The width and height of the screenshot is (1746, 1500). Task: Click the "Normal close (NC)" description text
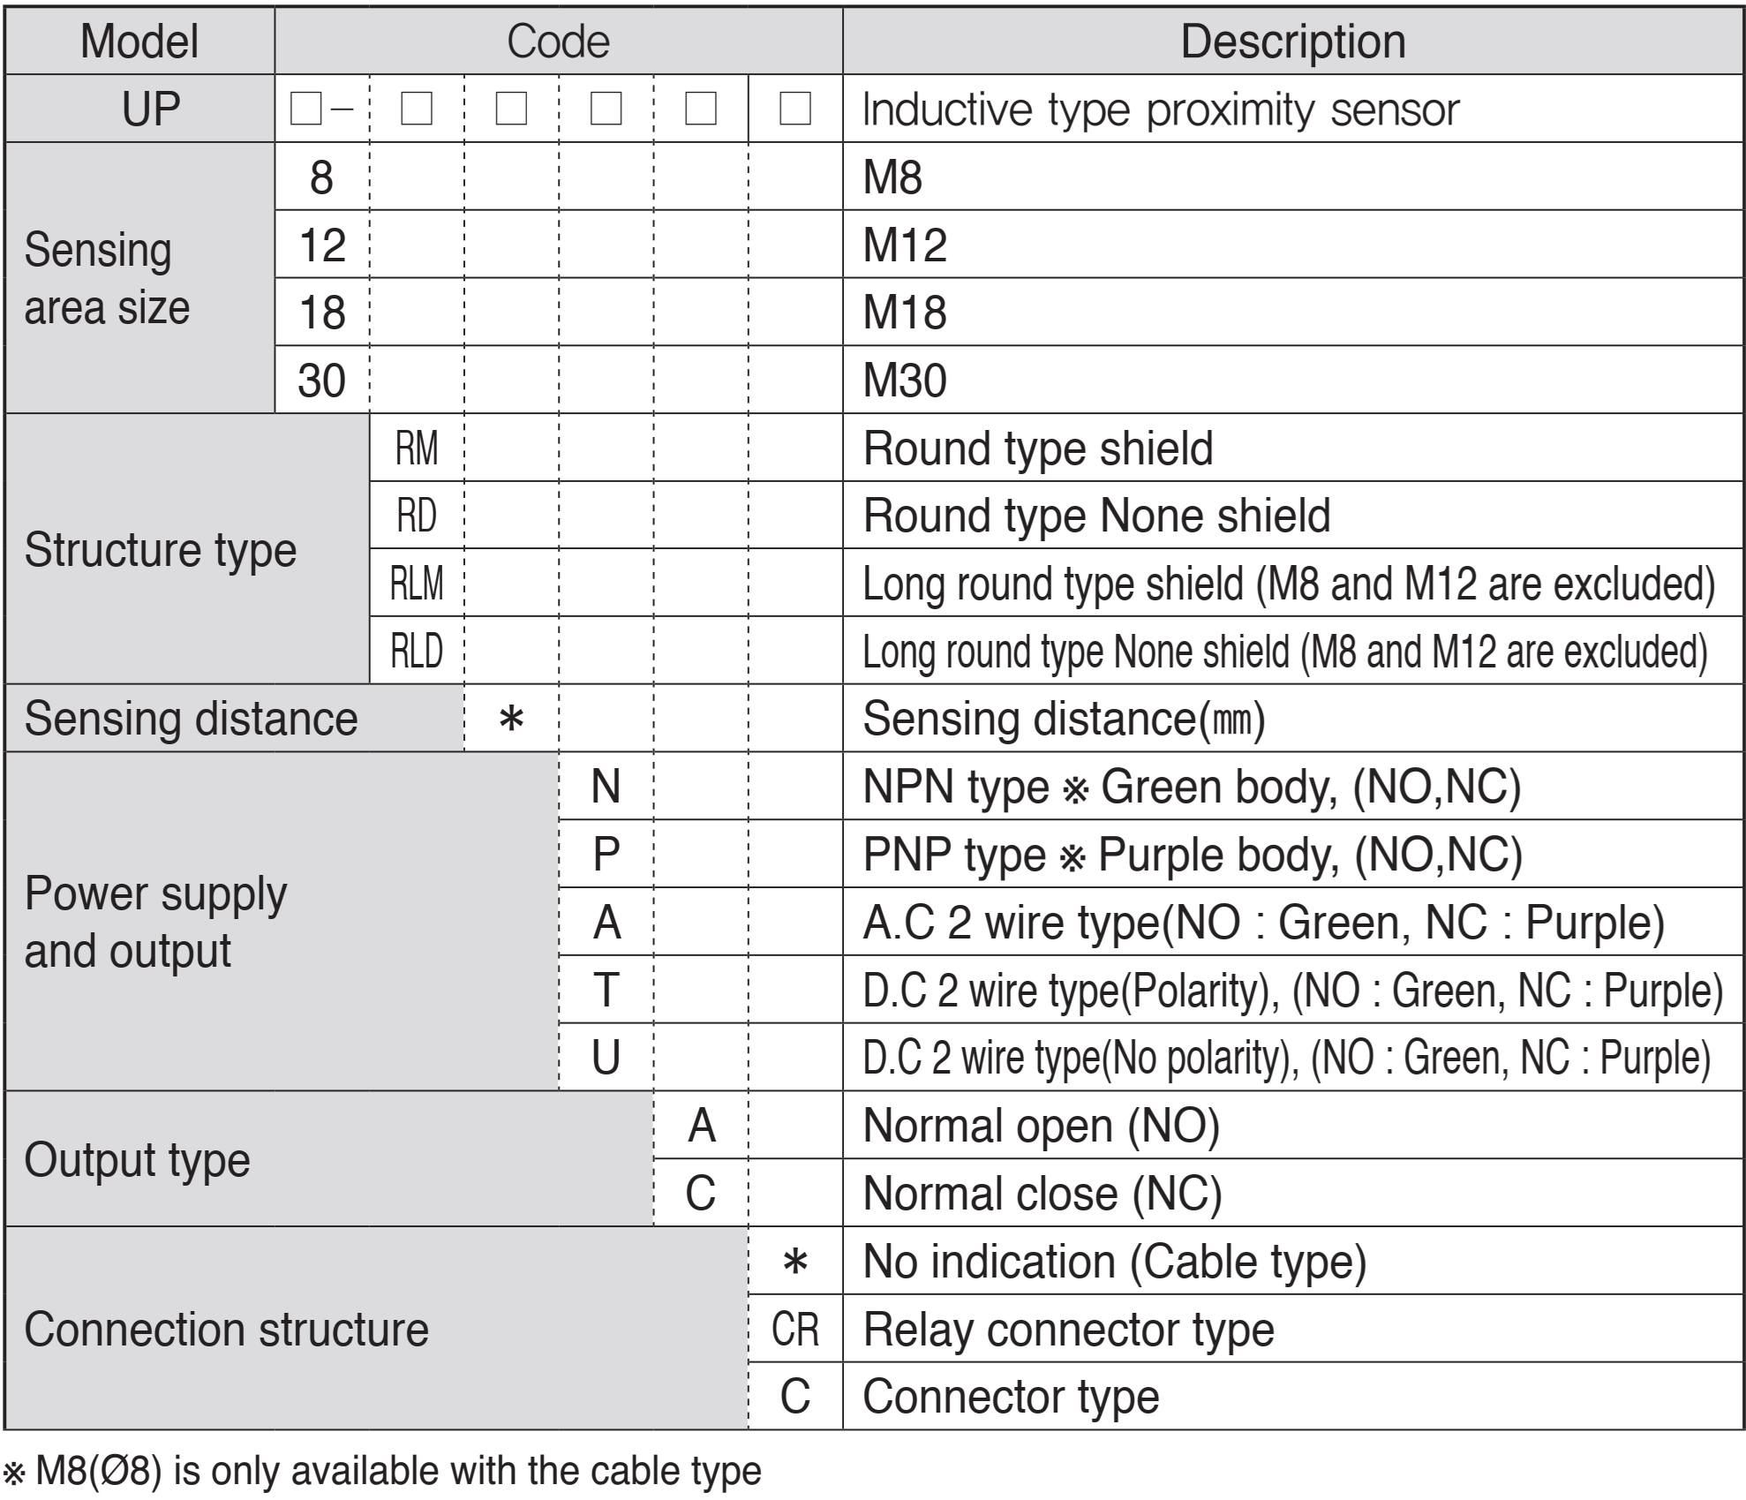(1042, 1194)
